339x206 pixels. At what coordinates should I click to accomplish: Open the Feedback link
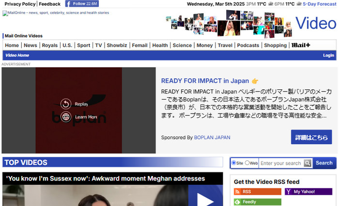pos(49,4)
